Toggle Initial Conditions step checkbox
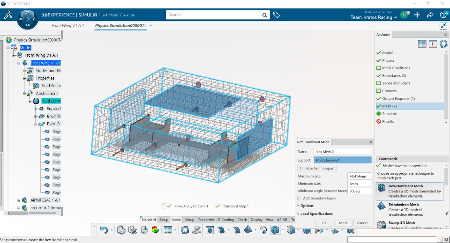Image resolution: width=450 pixels, height=243 pixels. 379,68
